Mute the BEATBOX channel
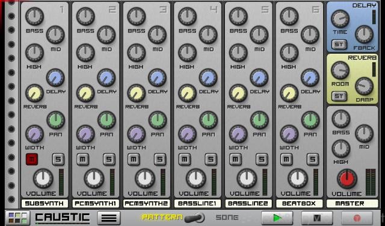The image size is (385, 226). coord(286,159)
